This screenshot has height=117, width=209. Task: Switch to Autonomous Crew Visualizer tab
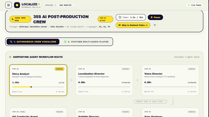click(x=33, y=42)
